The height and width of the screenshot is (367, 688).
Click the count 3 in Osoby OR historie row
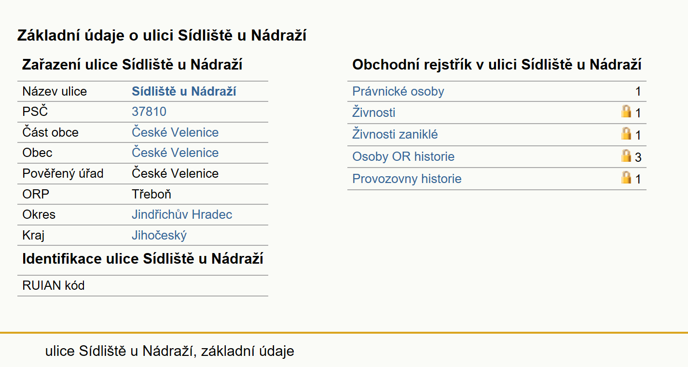coord(638,157)
